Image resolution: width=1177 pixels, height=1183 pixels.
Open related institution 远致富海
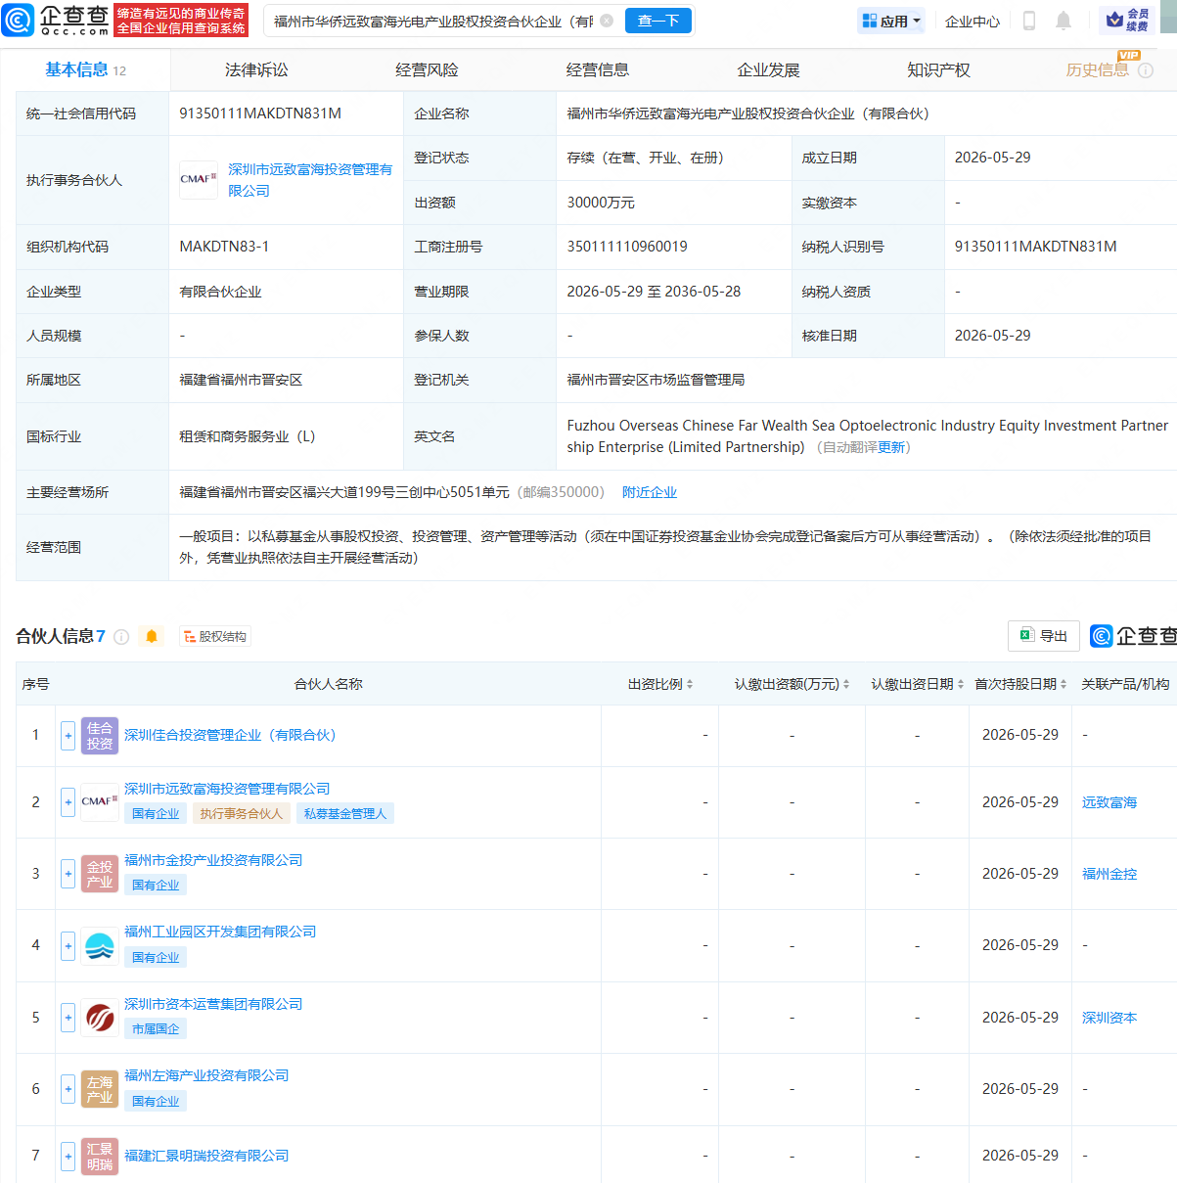pyautogui.click(x=1109, y=802)
